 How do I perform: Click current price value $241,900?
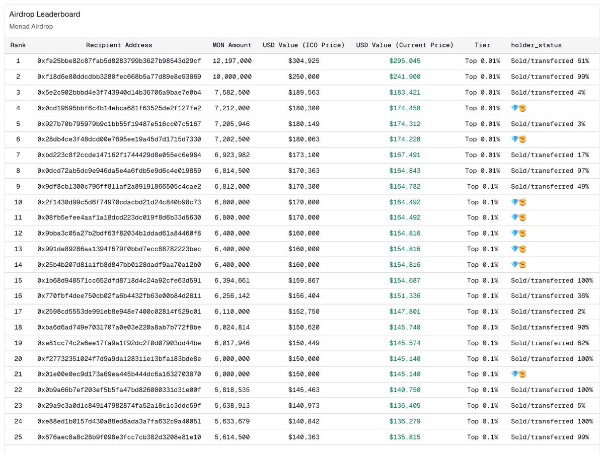click(x=405, y=77)
